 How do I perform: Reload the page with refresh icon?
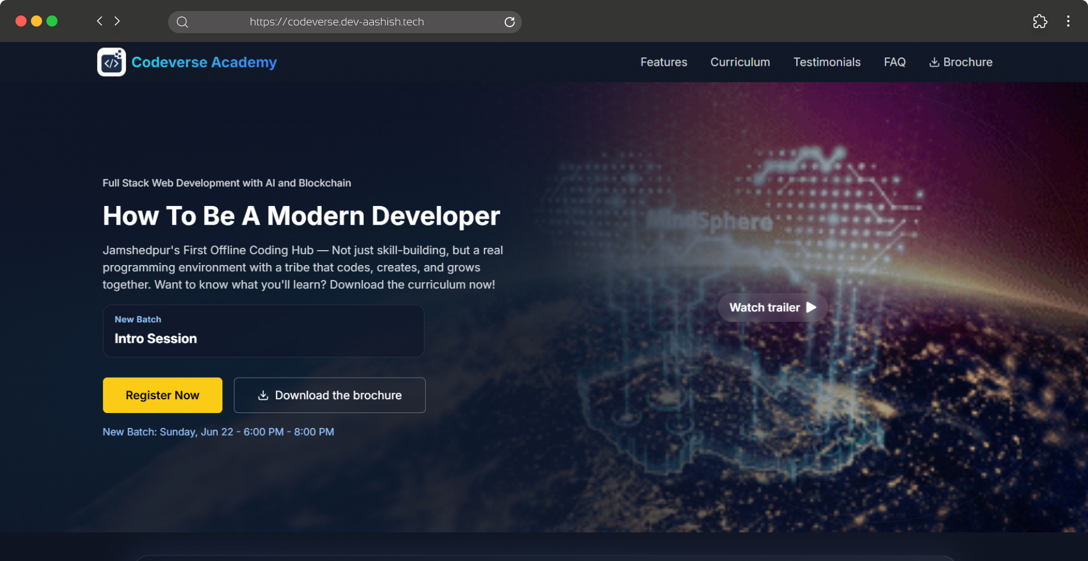pyautogui.click(x=510, y=22)
